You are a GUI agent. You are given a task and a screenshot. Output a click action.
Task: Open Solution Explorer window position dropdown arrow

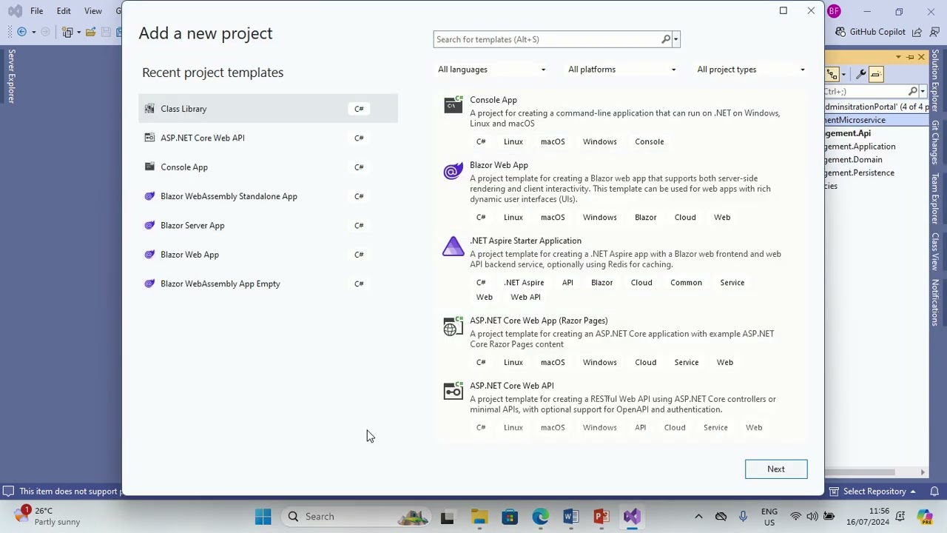898,57
